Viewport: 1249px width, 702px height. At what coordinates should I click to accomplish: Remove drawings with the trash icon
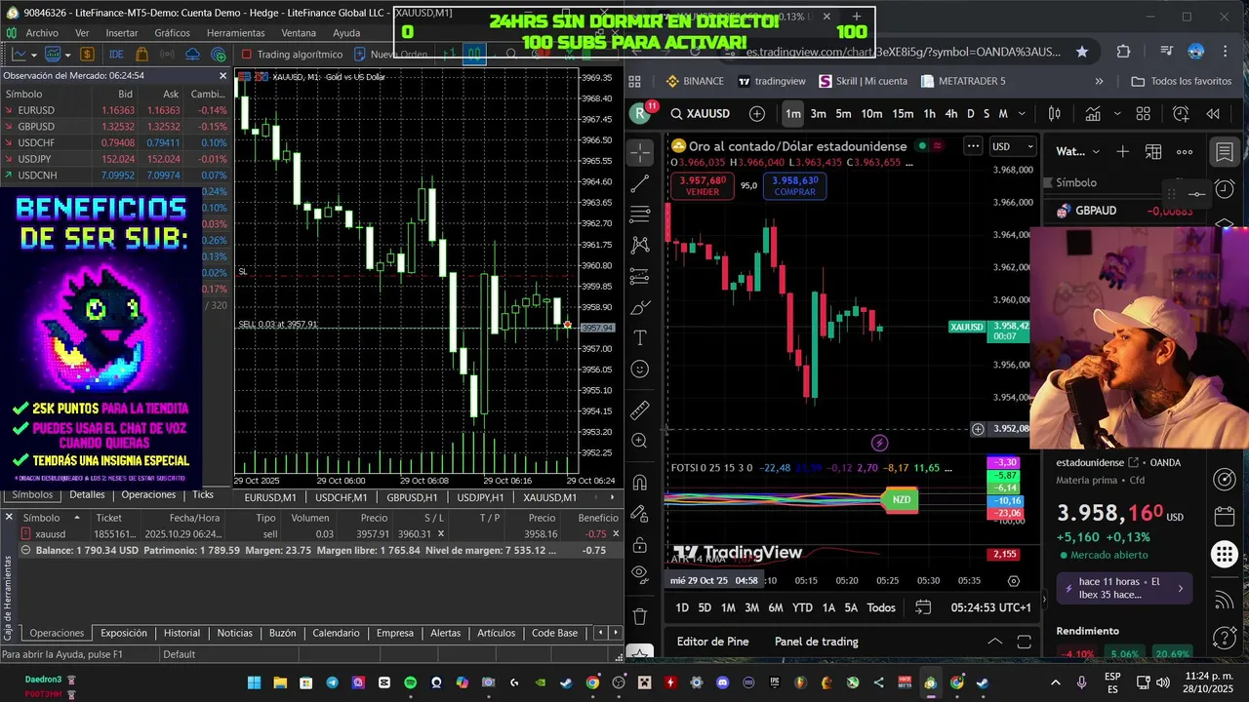(x=640, y=616)
